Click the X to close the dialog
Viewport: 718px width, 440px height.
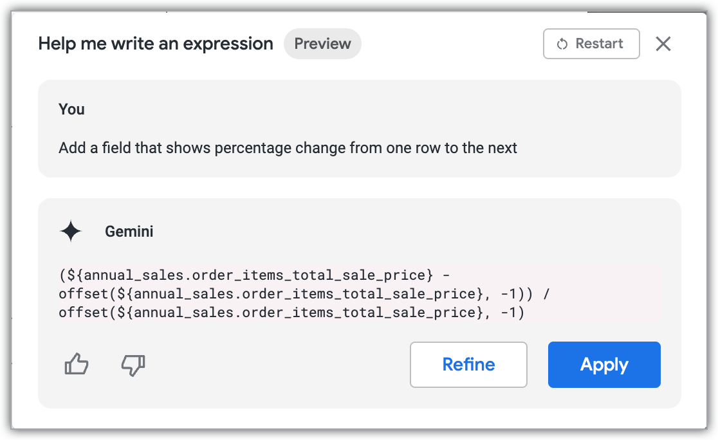pyautogui.click(x=663, y=44)
